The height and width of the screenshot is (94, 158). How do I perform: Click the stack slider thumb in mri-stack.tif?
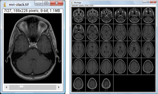click(21, 87)
